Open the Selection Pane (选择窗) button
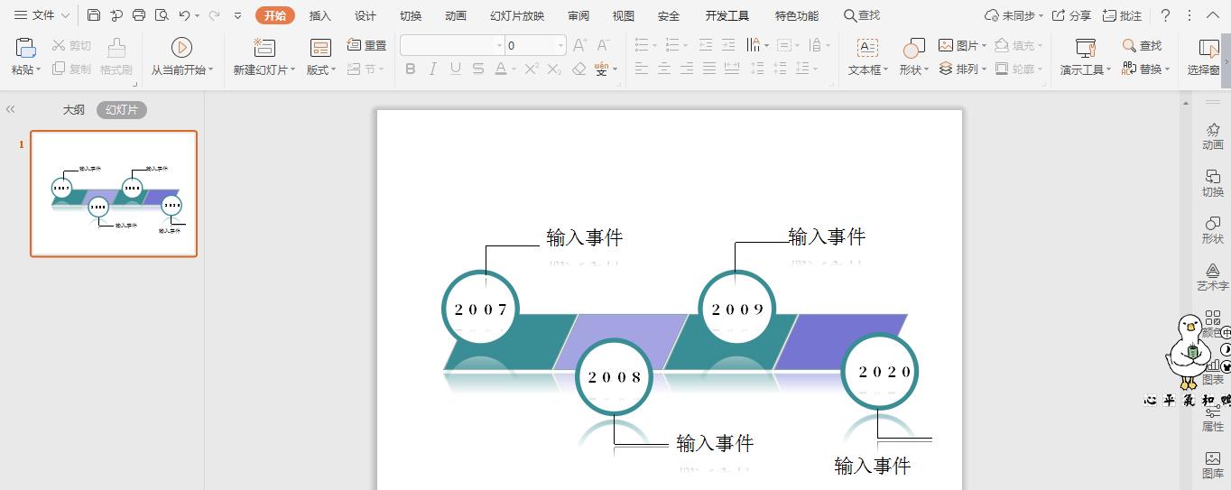 pos(1204,57)
